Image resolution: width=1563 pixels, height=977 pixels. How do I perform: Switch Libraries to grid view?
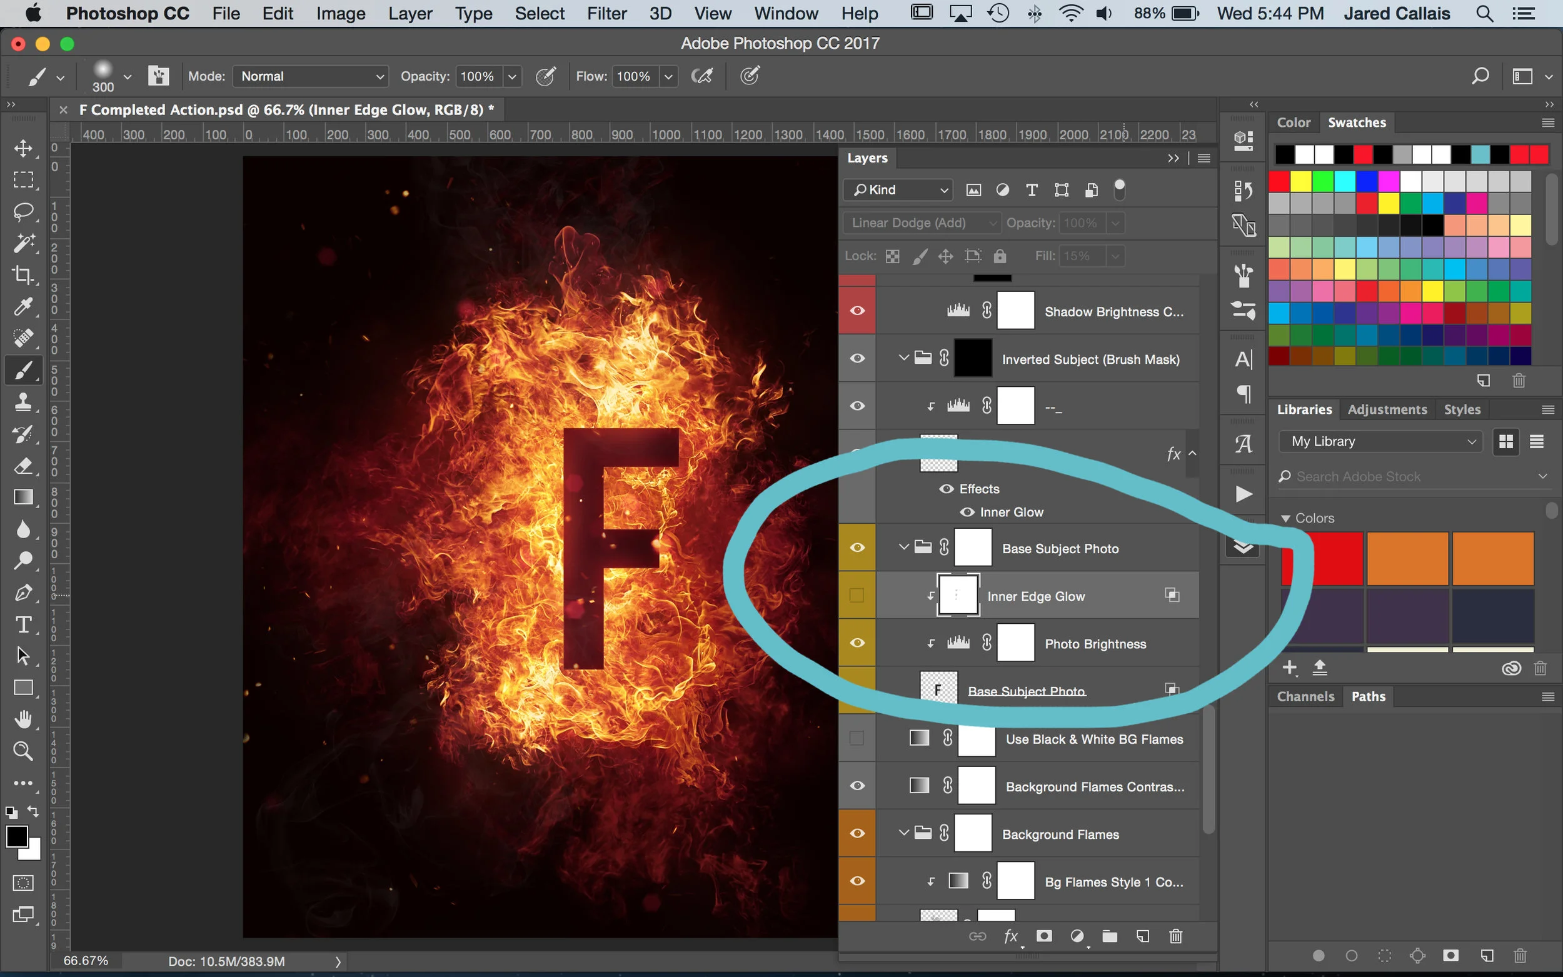coord(1505,441)
